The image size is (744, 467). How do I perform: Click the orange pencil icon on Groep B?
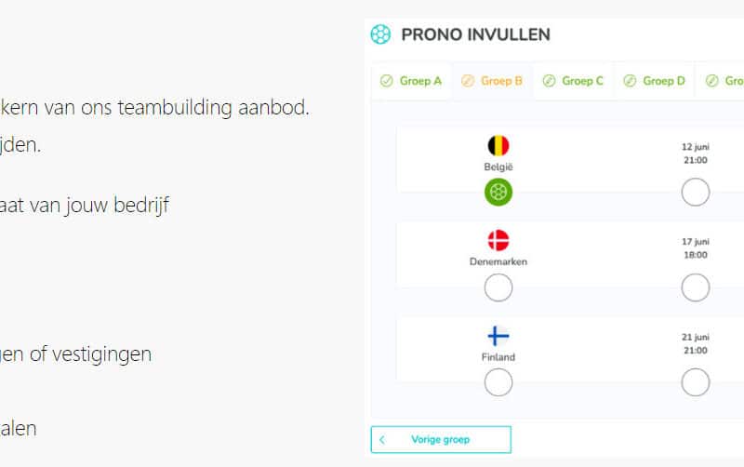[468, 81]
